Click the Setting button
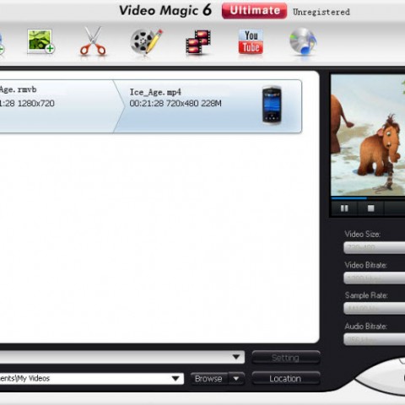The image size is (405, 405). click(x=285, y=358)
